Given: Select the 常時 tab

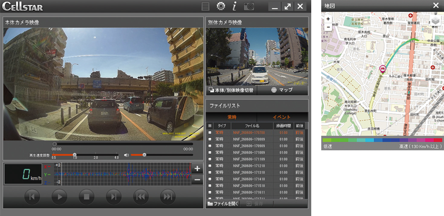Looking at the screenshot, I should coord(232,117).
